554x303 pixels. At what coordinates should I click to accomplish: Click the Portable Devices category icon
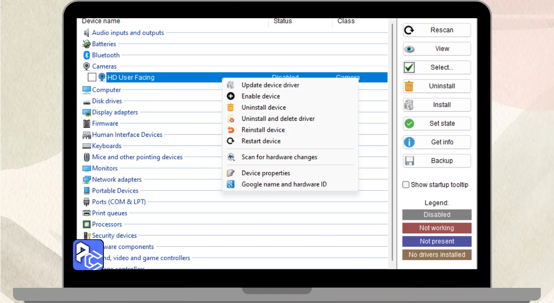[x=87, y=190]
